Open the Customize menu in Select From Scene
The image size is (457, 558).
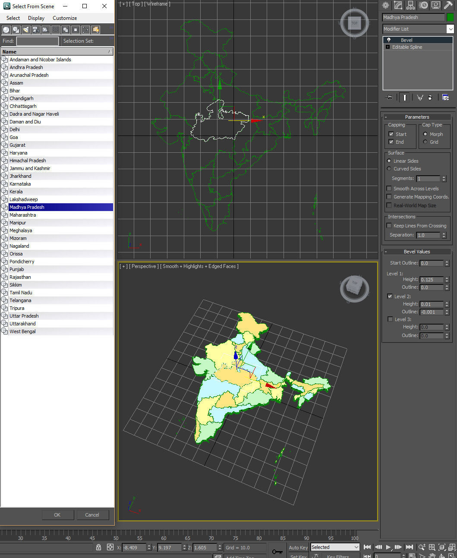tap(64, 18)
